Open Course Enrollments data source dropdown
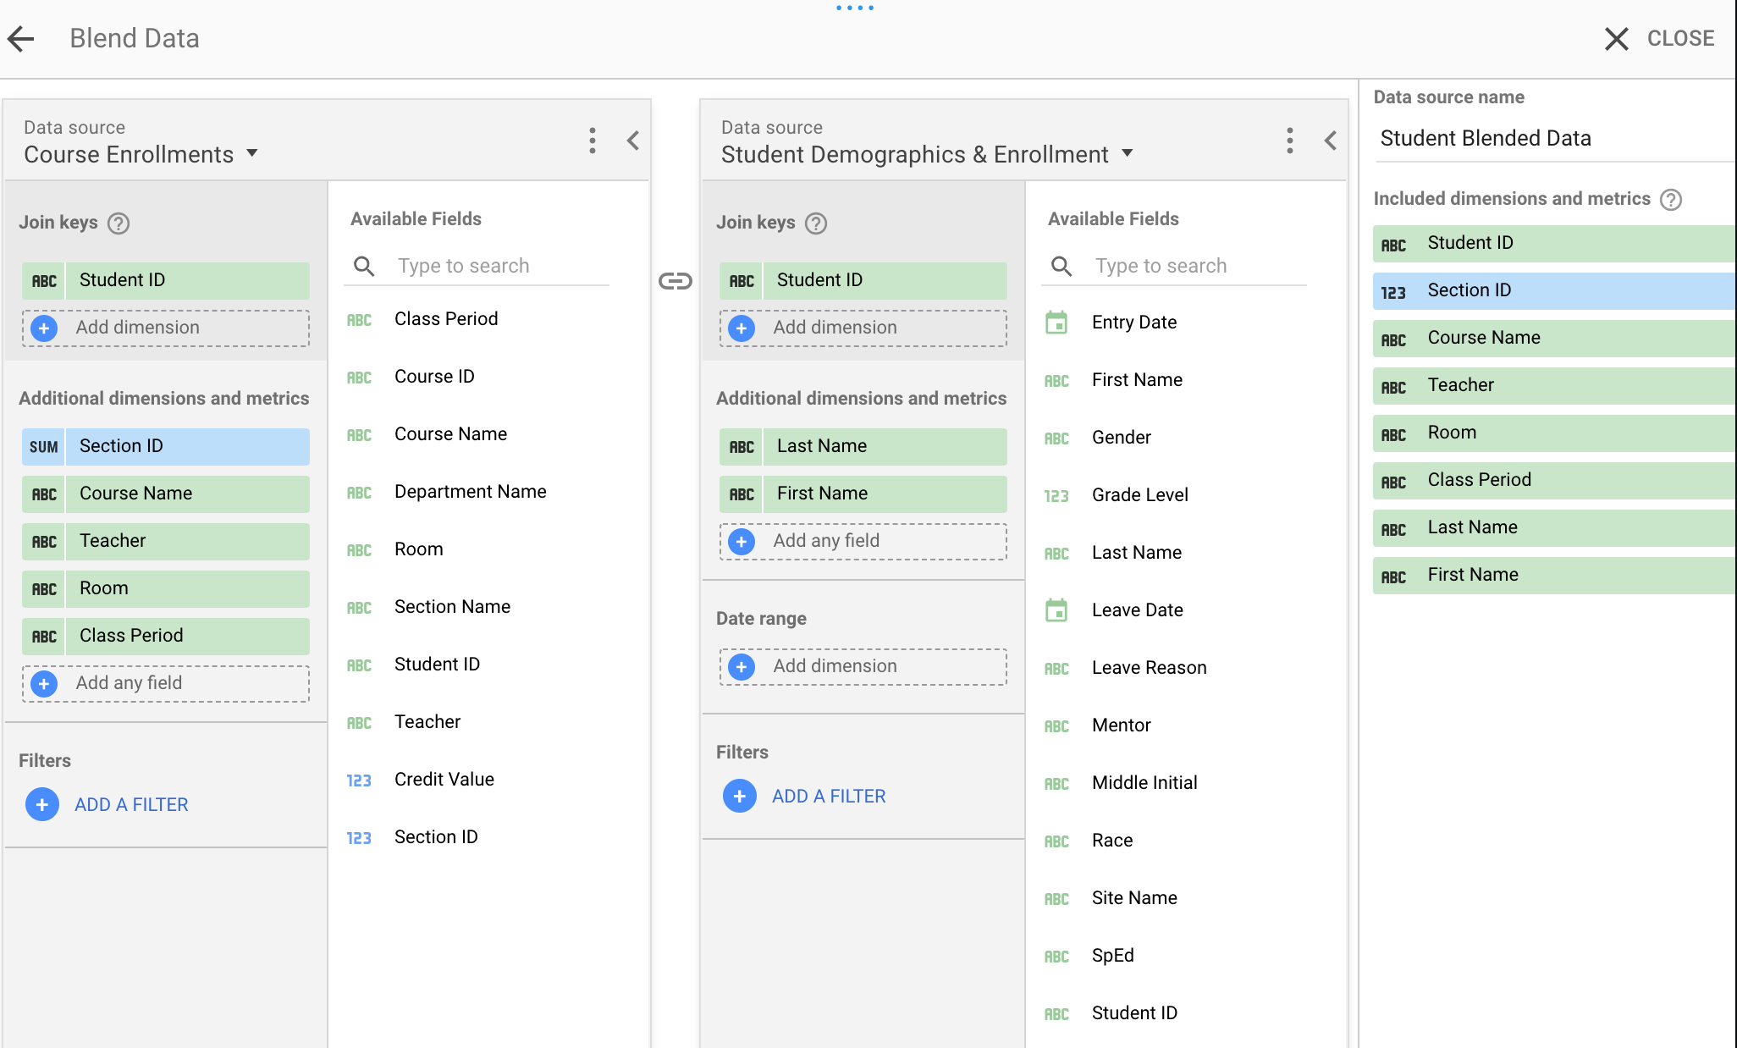This screenshot has width=1737, height=1048. coord(141,154)
